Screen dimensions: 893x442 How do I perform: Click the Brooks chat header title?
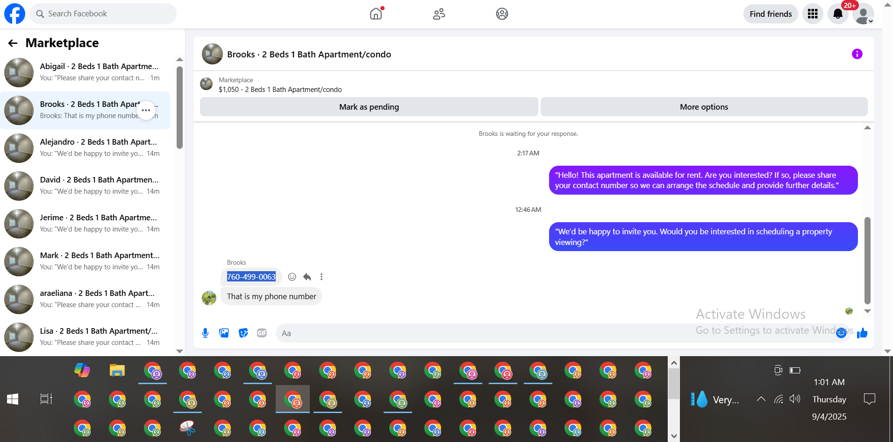[309, 55]
